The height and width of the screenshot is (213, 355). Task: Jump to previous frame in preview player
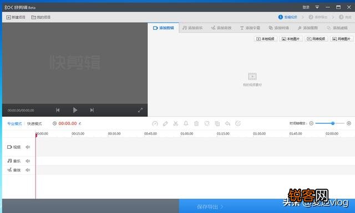pyautogui.click(x=58, y=110)
